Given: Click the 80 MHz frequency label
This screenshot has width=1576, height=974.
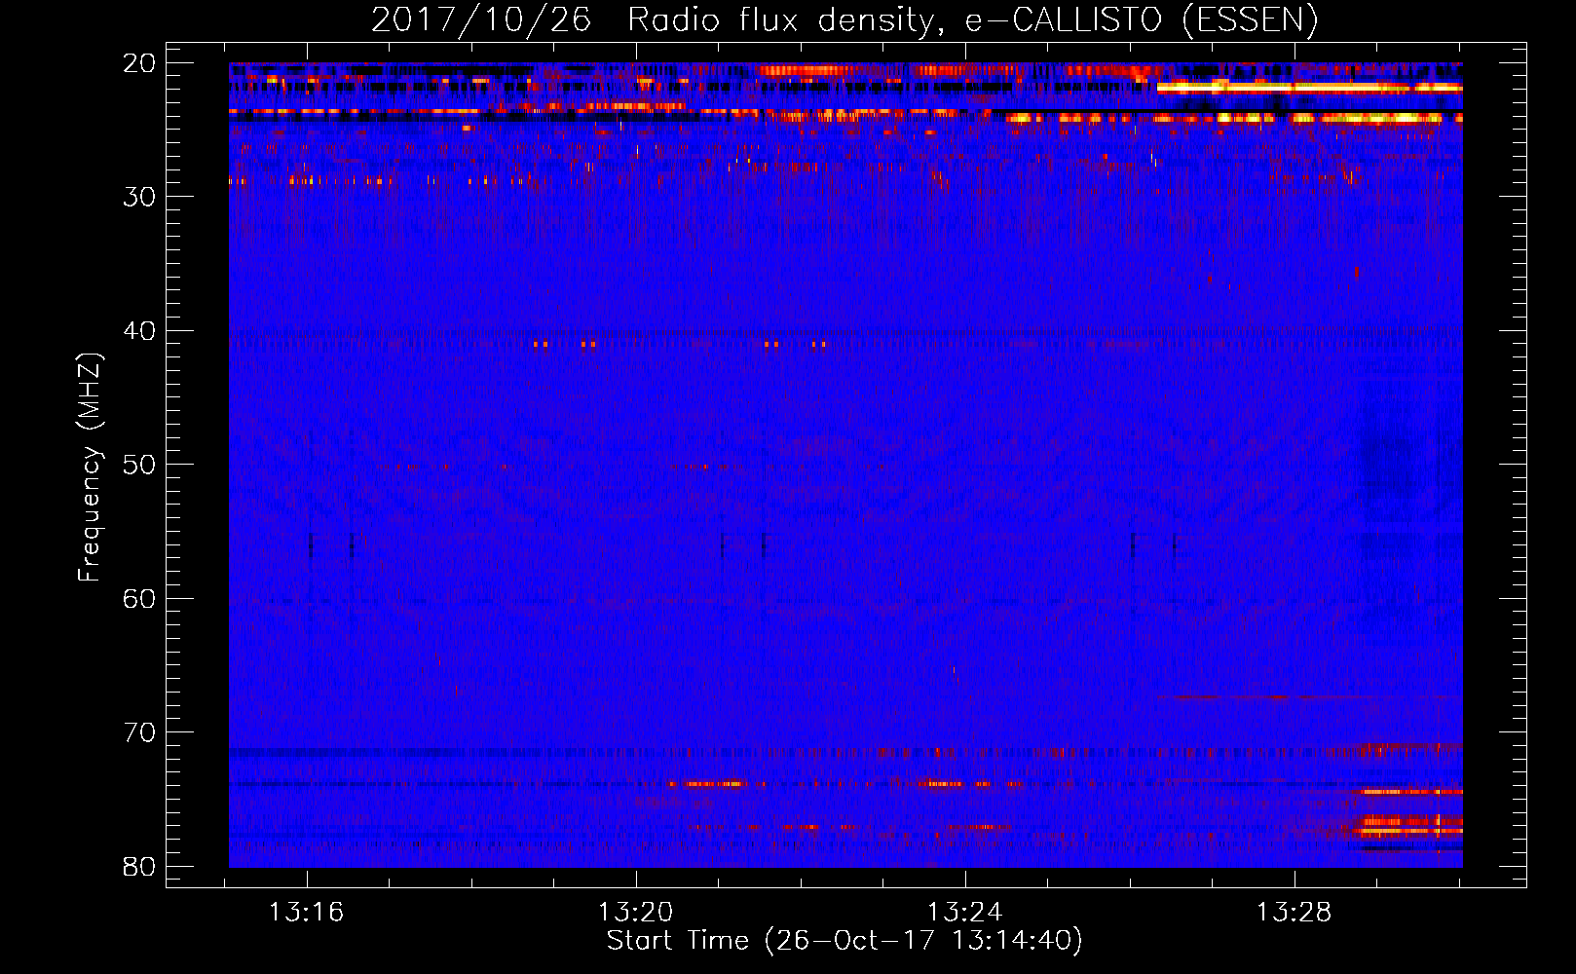Looking at the screenshot, I should [140, 867].
